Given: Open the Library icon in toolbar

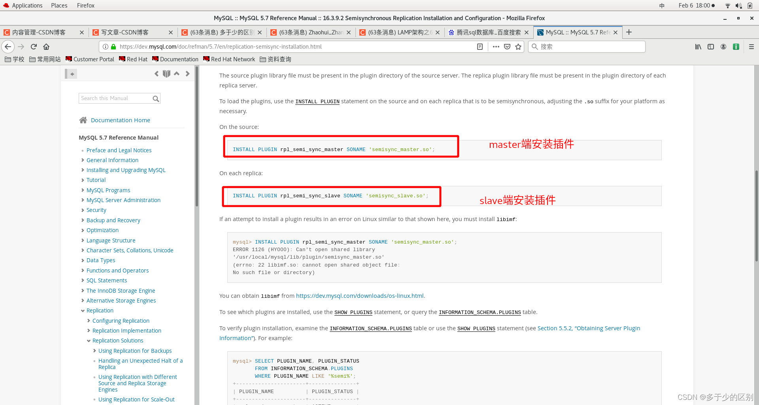Looking at the screenshot, I should click(698, 47).
